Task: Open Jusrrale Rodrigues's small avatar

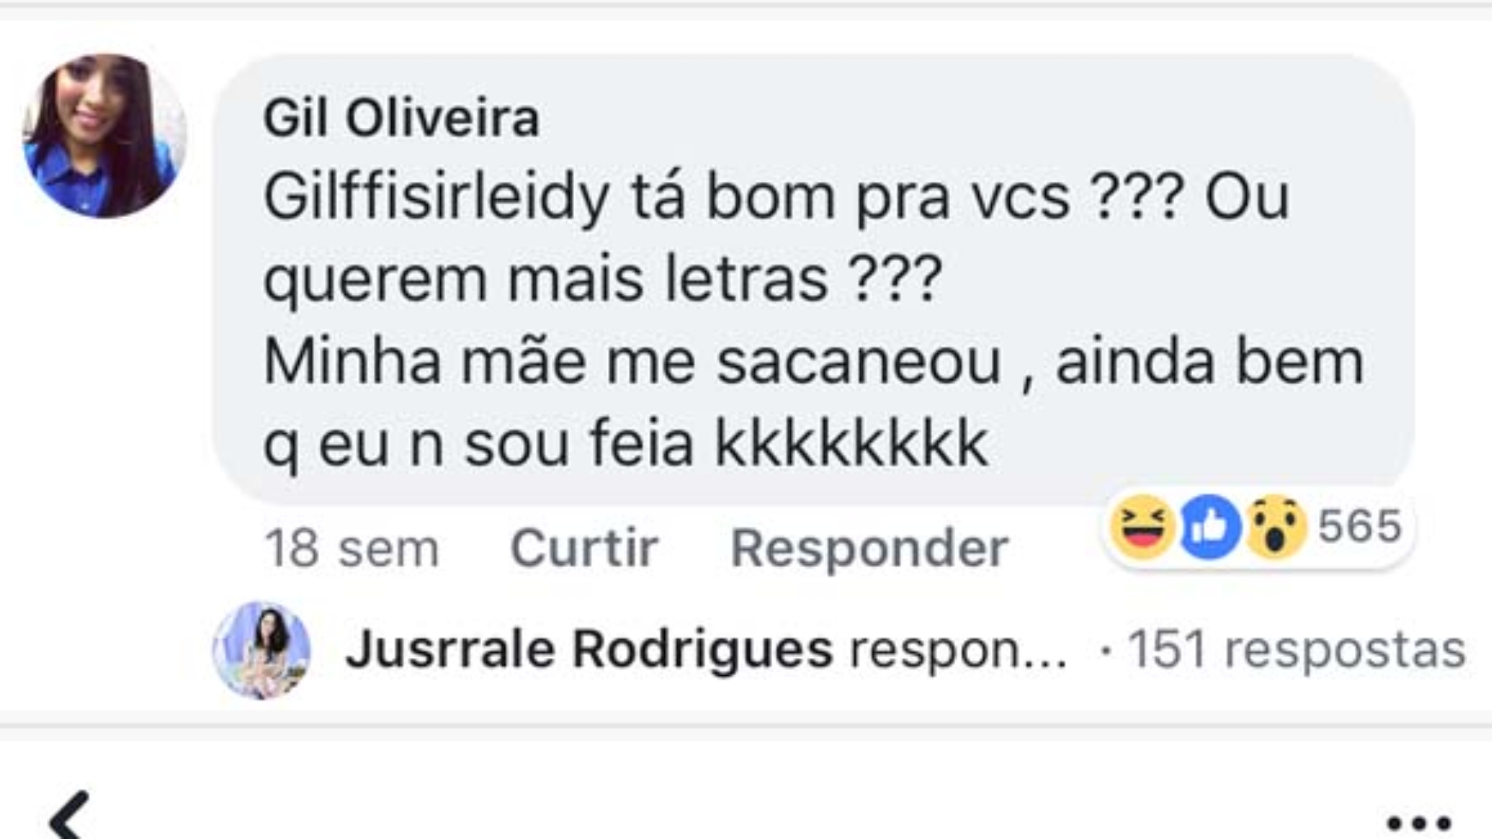Action: coord(262,650)
